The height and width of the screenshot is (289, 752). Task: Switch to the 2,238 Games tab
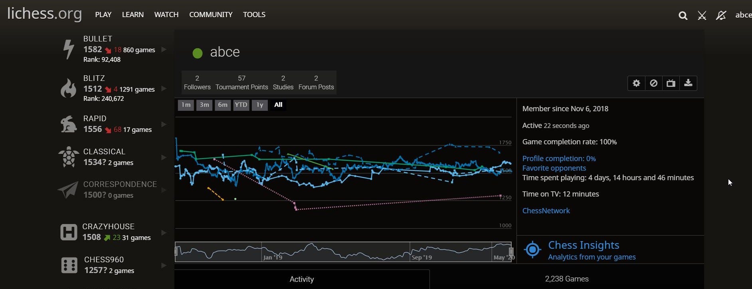(x=567, y=279)
